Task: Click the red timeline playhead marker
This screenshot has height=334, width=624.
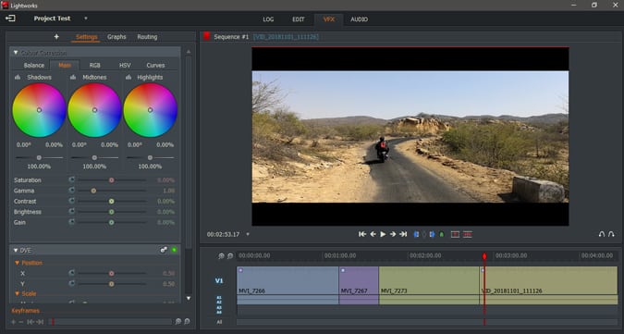Action: pyautogui.click(x=484, y=256)
